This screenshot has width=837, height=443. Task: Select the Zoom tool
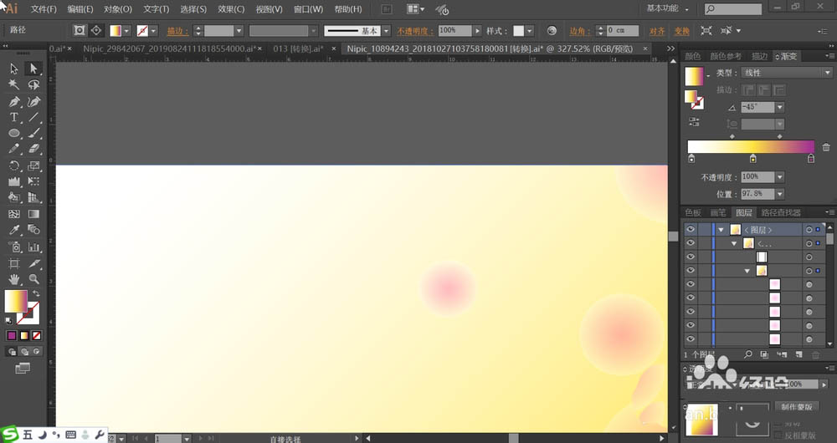[x=33, y=279]
